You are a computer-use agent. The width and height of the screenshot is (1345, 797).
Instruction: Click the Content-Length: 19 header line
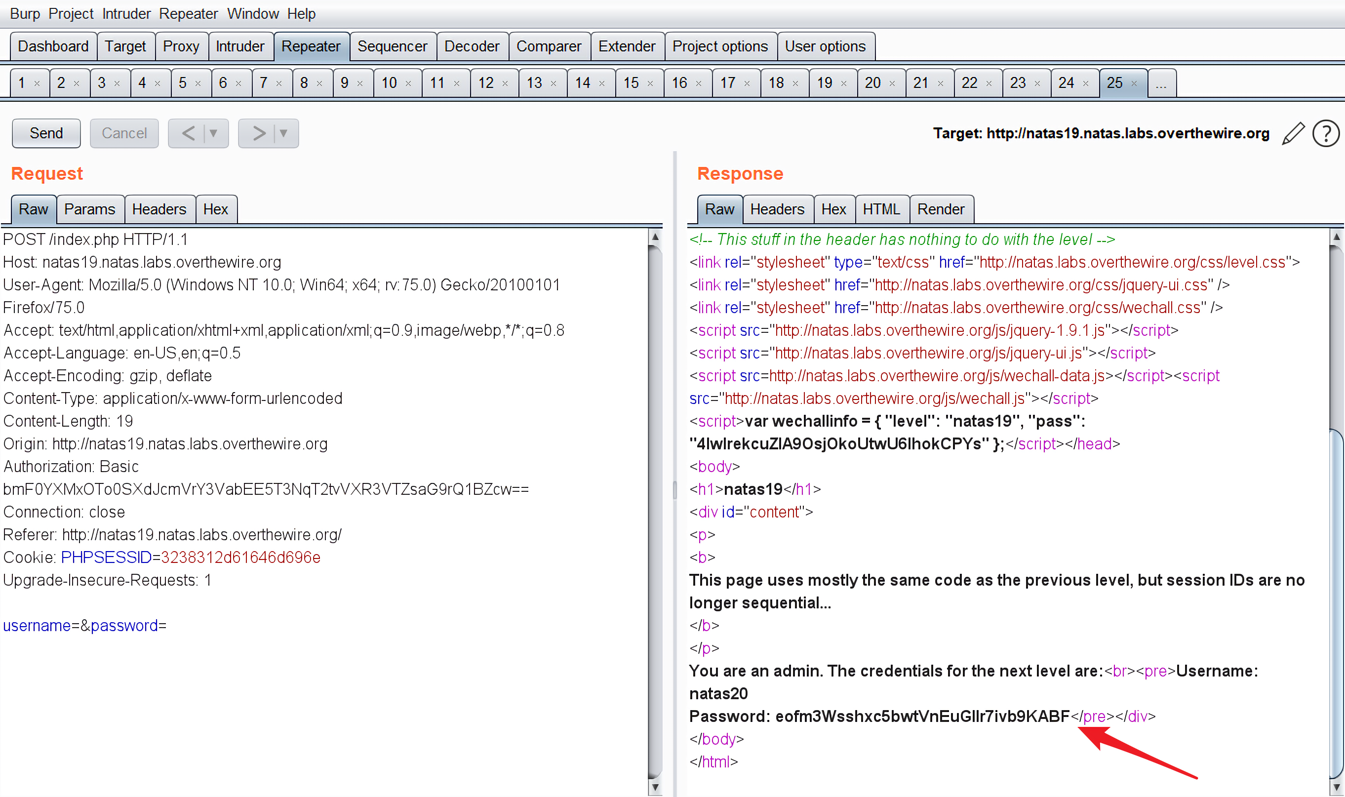68,421
